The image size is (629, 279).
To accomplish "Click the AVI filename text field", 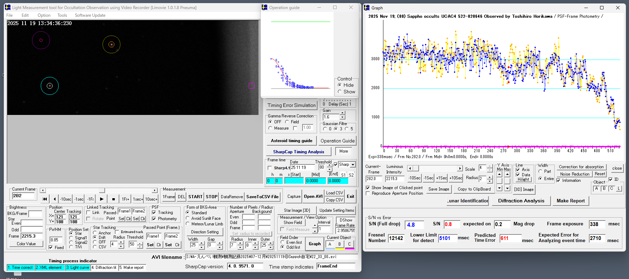I will point(271,257).
